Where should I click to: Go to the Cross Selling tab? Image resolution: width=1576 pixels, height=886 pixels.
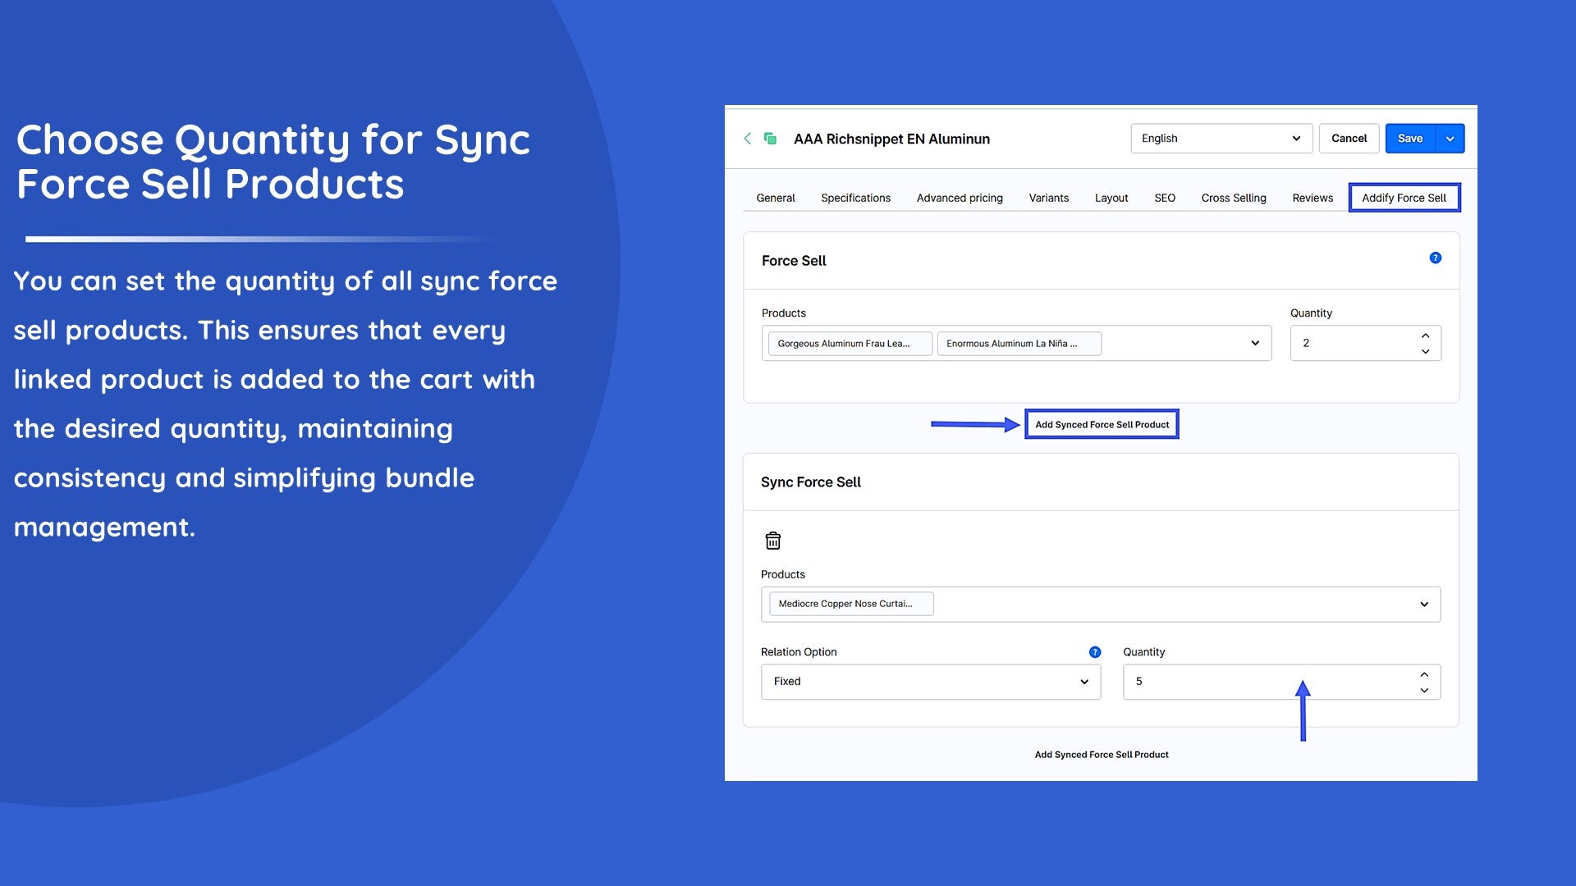[1233, 198]
